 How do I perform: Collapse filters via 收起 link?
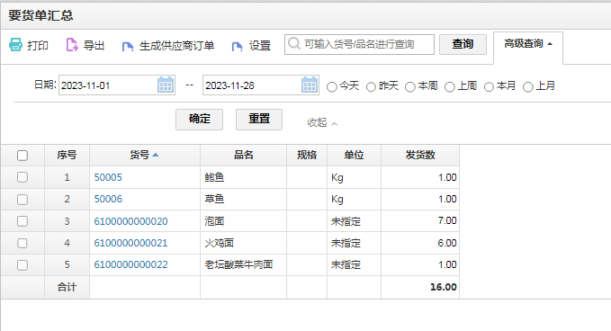tap(322, 122)
